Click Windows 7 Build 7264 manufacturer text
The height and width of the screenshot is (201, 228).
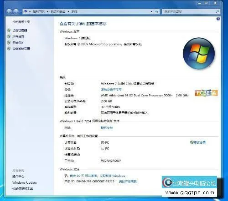pyautogui.click(x=128, y=84)
